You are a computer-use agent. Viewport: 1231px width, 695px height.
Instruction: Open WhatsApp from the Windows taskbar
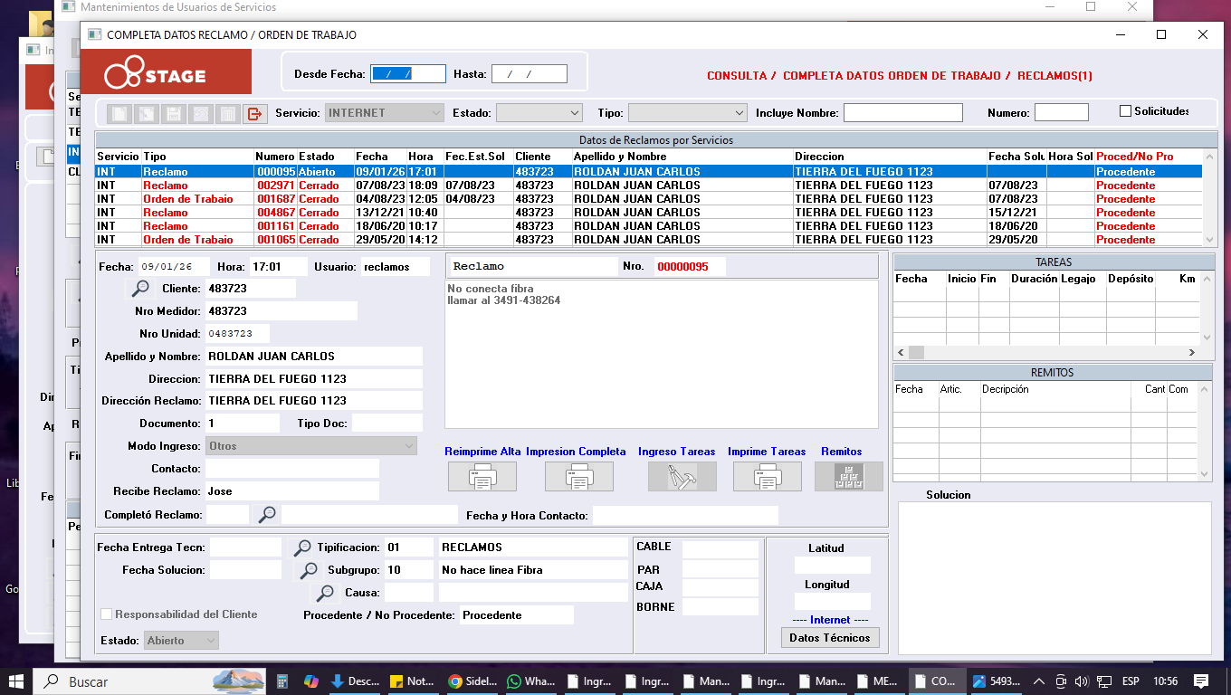(x=532, y=681)
